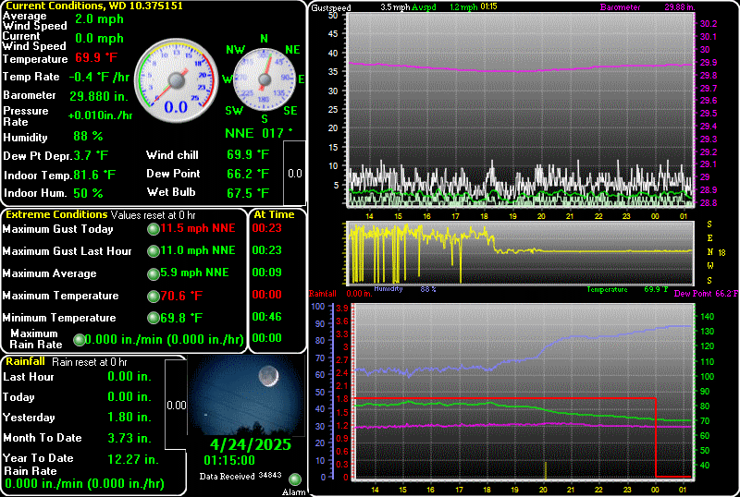Click the LED beside Maximum Rain Rate

tap(80, 340)
